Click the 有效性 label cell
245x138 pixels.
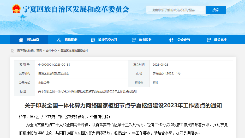click(x=139, y=83)
